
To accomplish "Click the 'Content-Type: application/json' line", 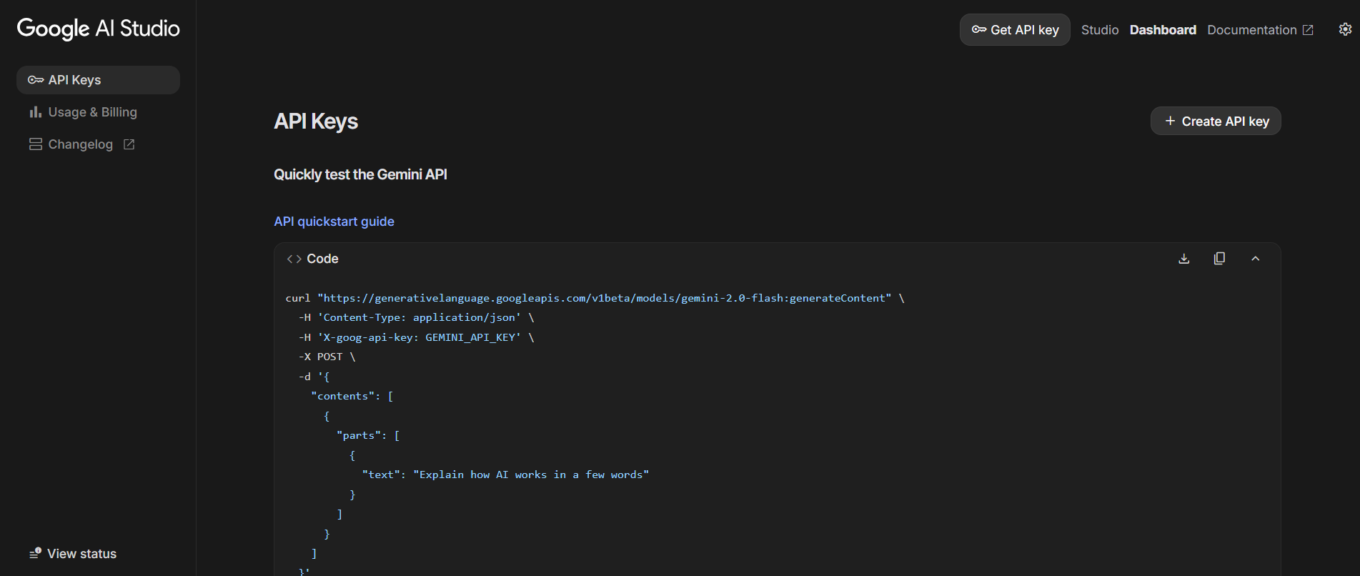I will pos(417,317).
